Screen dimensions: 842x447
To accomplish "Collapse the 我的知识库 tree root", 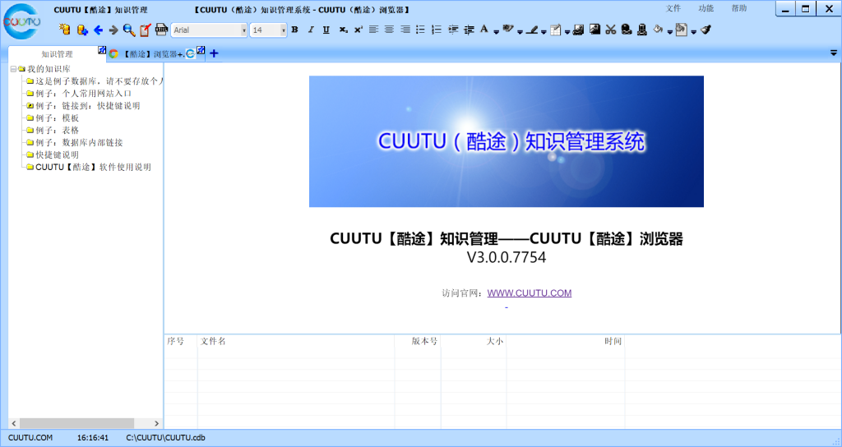I will click(13, 69).
